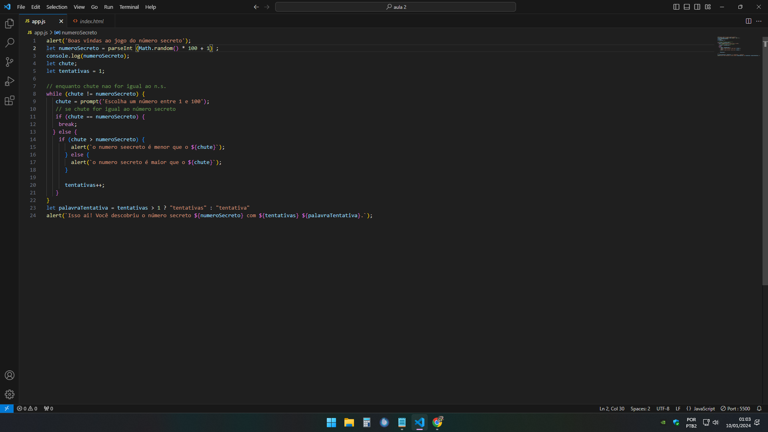Viewport: 768px width, 432px height.
Task: Open volume control in system tray
Action: [716, 422]
